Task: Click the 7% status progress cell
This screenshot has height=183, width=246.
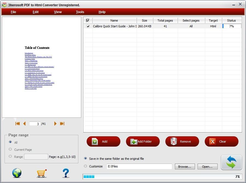Action: pyautogui.click(x=232, y=26)
